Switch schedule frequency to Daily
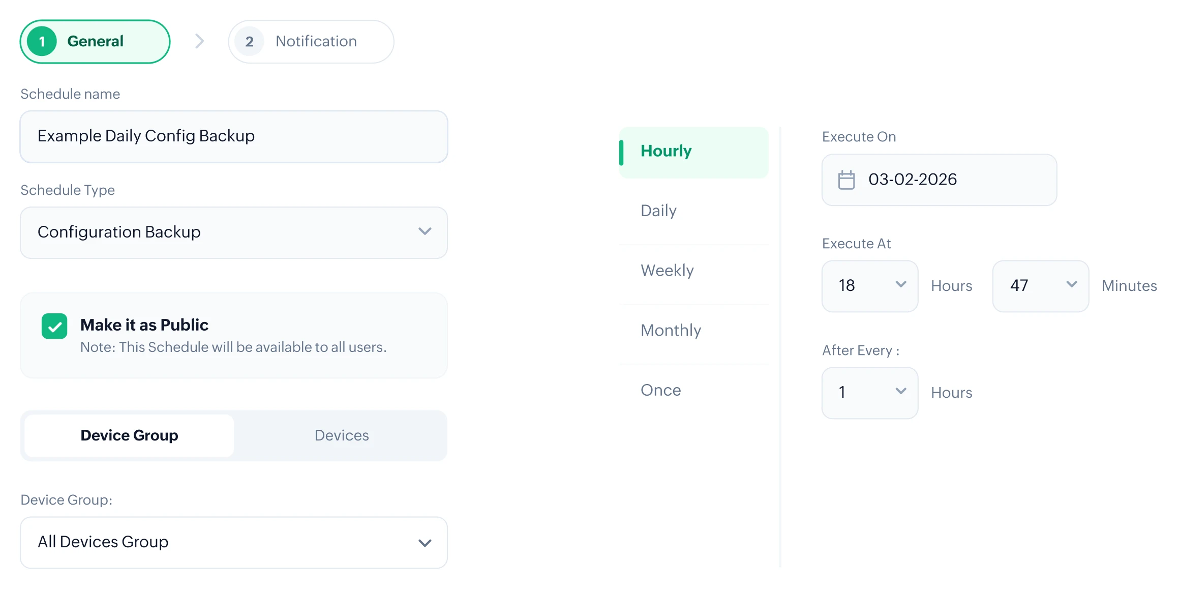Image resolution: width=1179 pixels, height=589 pixels. pos(658,210)
